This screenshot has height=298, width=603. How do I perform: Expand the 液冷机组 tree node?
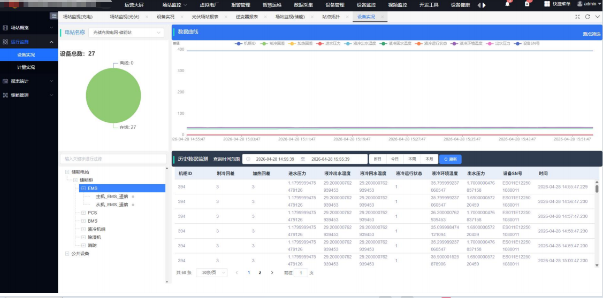(83, 229)
